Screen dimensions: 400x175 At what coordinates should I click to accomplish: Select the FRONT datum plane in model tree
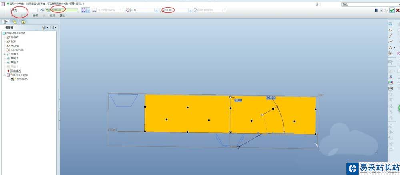click(x=15, y=45)
